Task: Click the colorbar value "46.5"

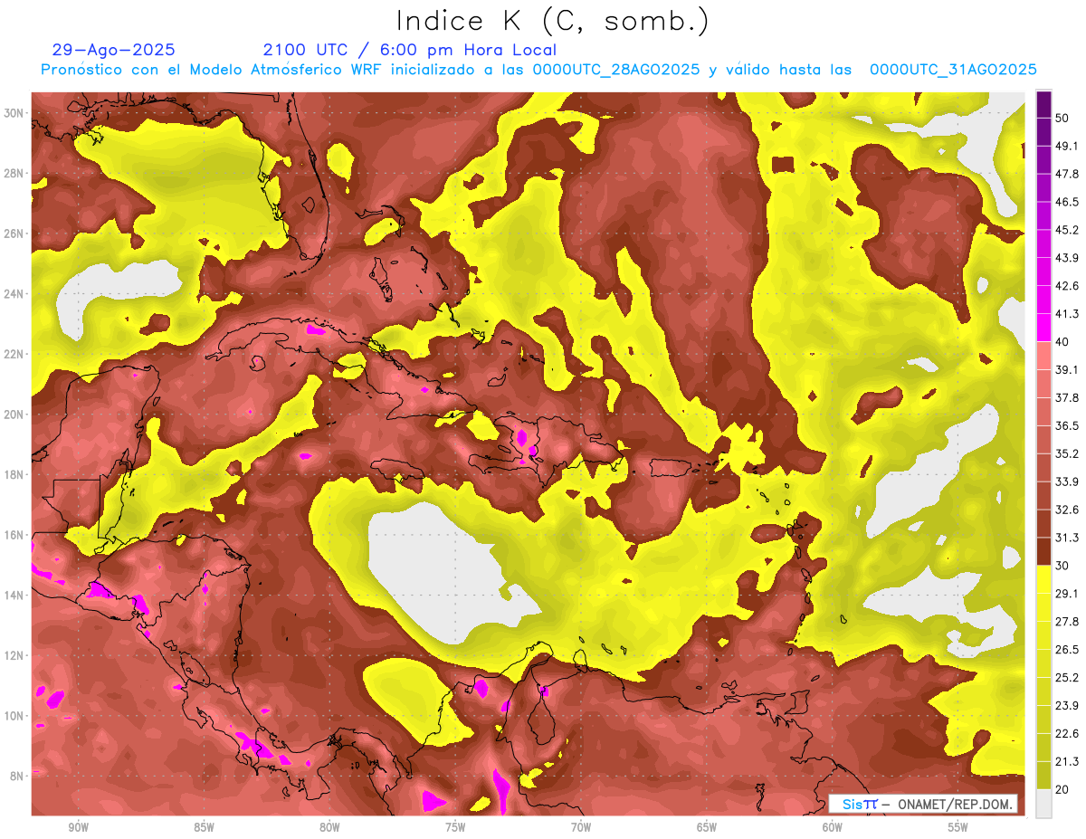Action: click(x=1067, y=202)
